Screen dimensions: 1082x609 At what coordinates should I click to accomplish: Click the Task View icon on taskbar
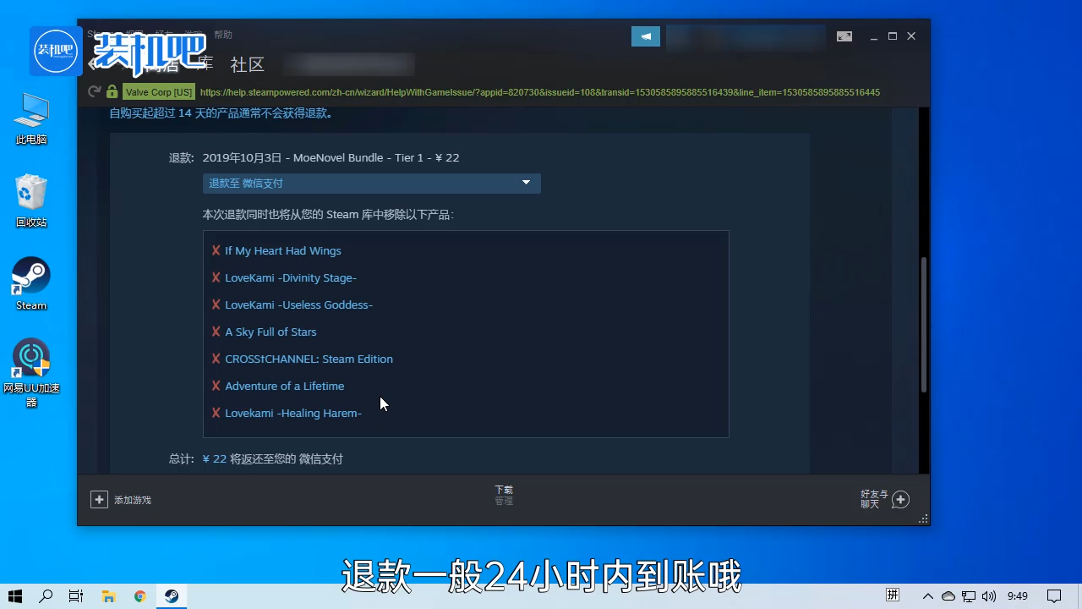point(75,596)
